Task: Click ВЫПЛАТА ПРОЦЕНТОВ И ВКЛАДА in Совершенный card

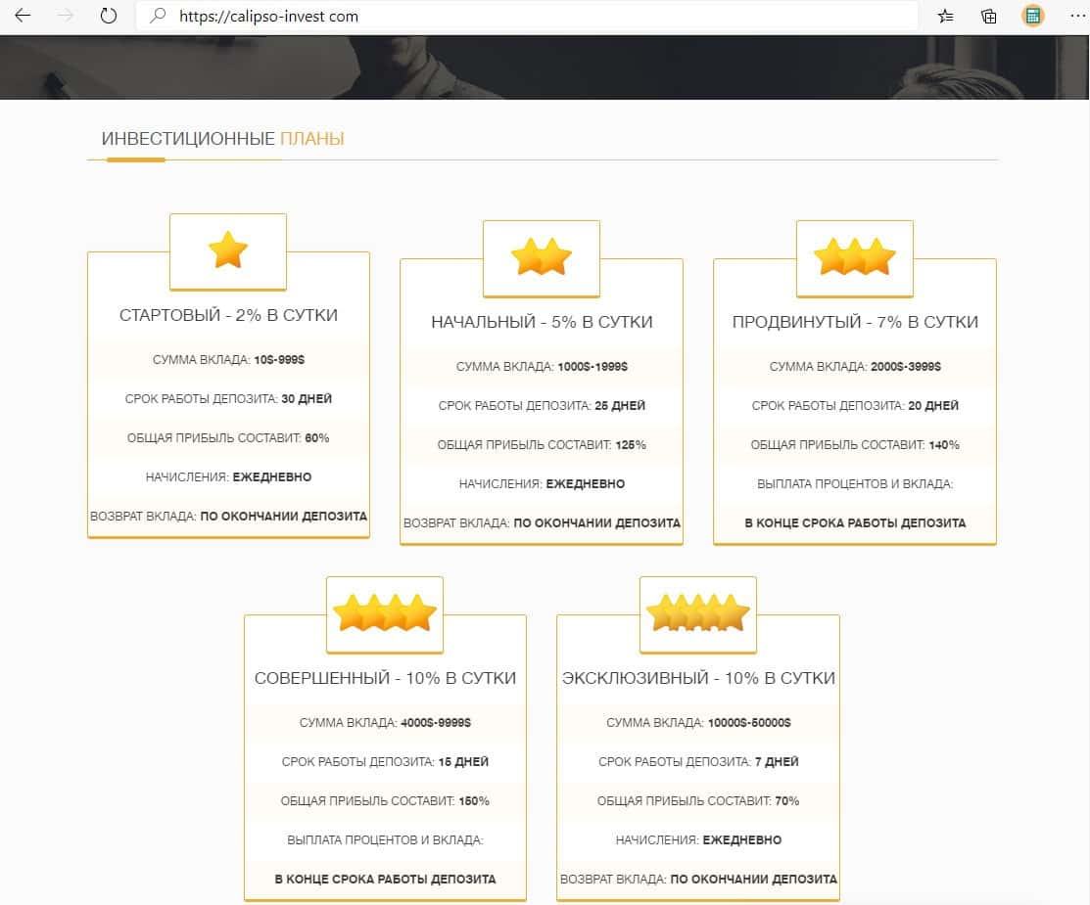Action: [385, 840]
